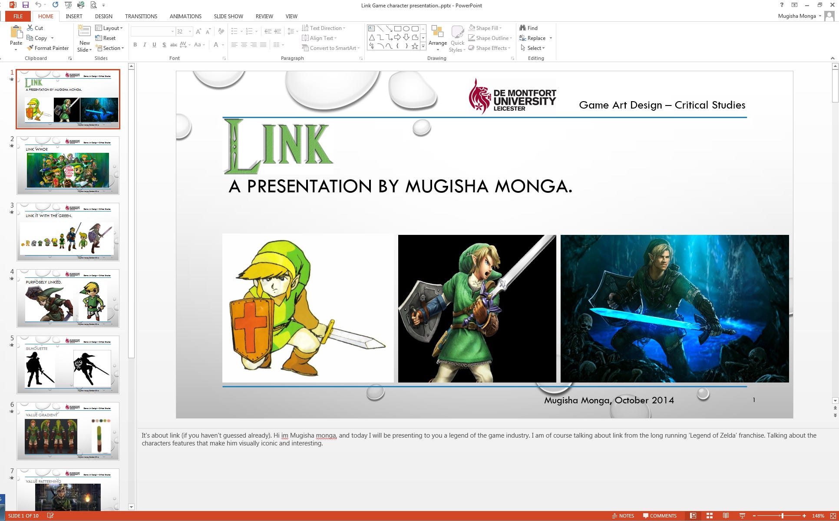This screenshot has height=521, width=839.
Task: Click the New Slide icon
Action: [84, 31]
